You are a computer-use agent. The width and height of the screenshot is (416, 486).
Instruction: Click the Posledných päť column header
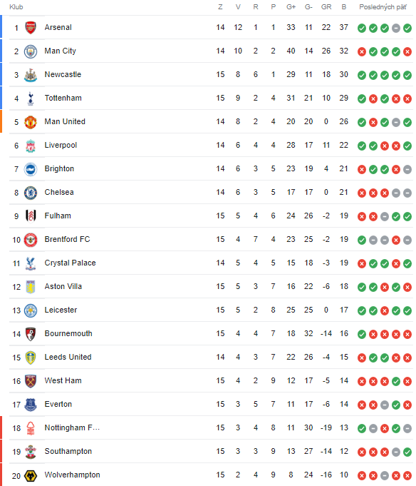coord(383,7)
